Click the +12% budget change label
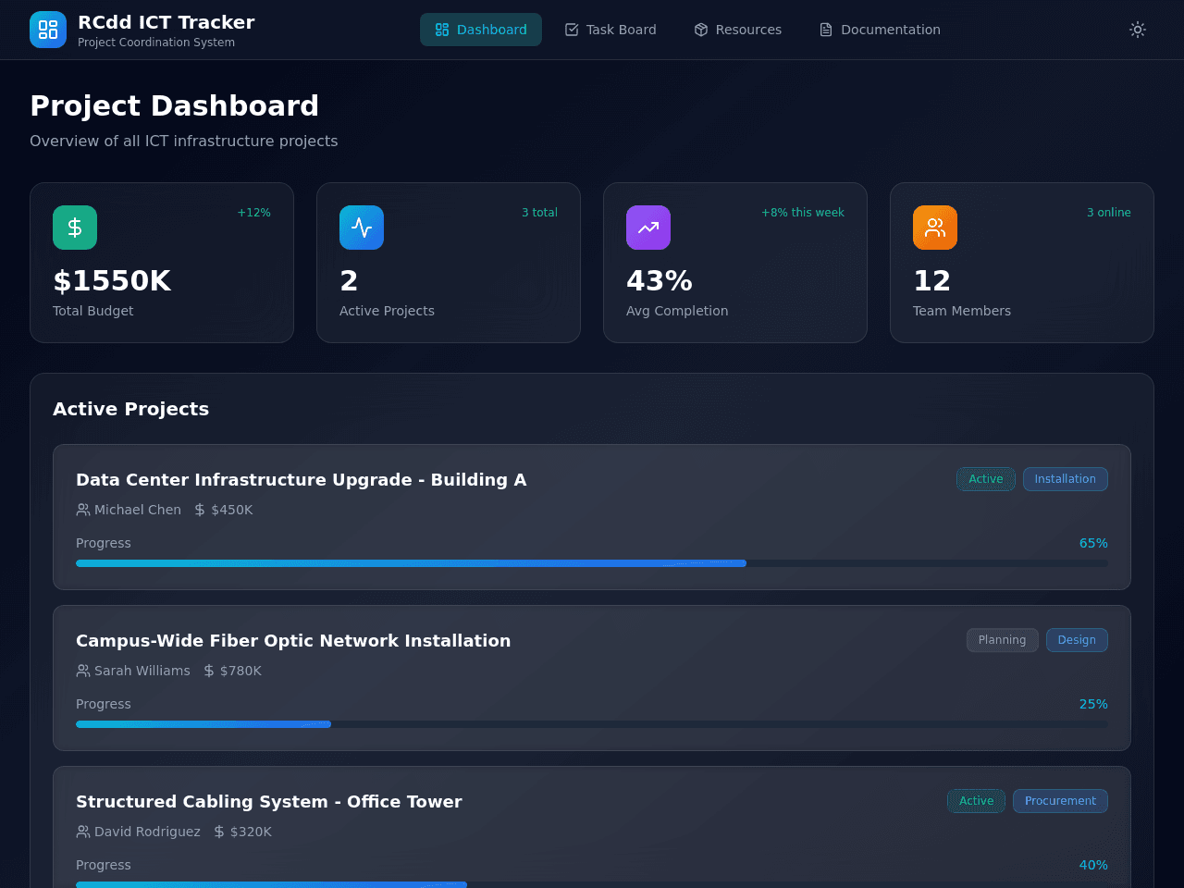1184x888 pixels. coord(253,213)
